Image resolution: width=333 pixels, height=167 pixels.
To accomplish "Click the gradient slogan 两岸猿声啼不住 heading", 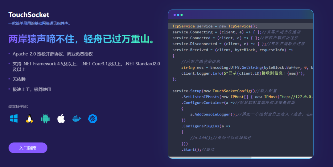I will [81, 39].
